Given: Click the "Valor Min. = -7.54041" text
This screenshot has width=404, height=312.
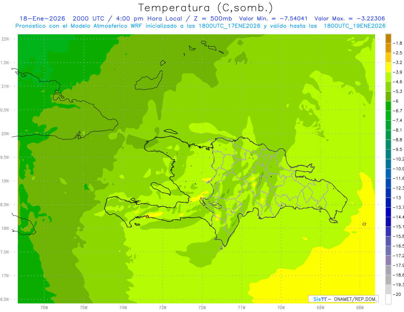Looking at the screenshot, I should (x=274, y=19).
